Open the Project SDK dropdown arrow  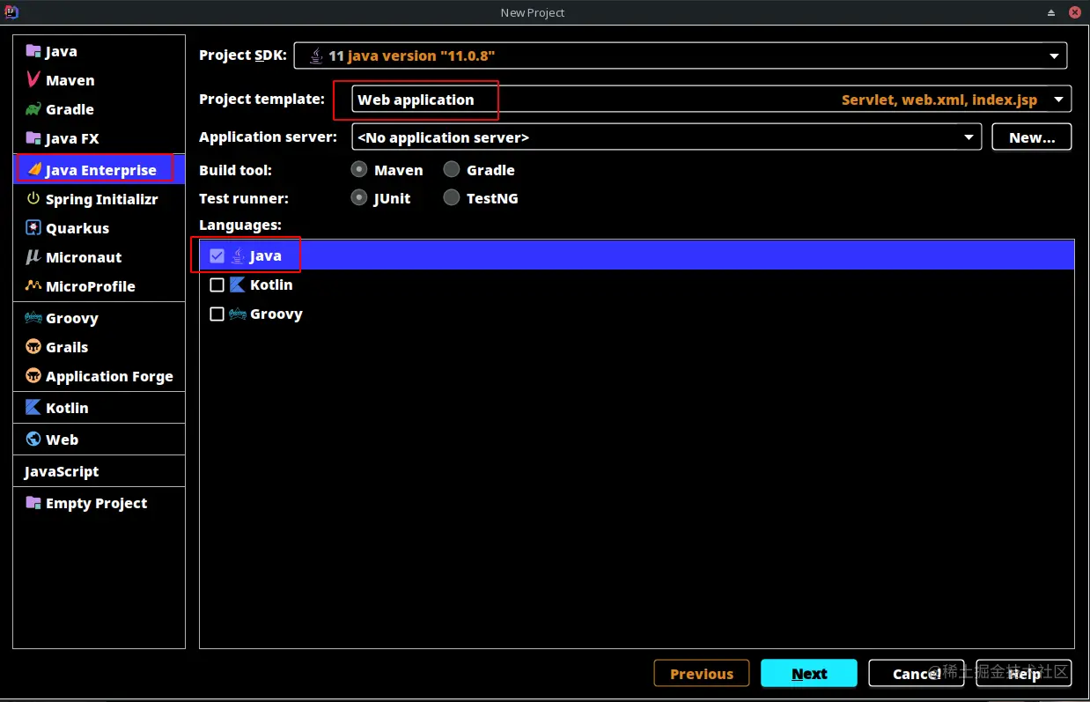coord(1055,55)
